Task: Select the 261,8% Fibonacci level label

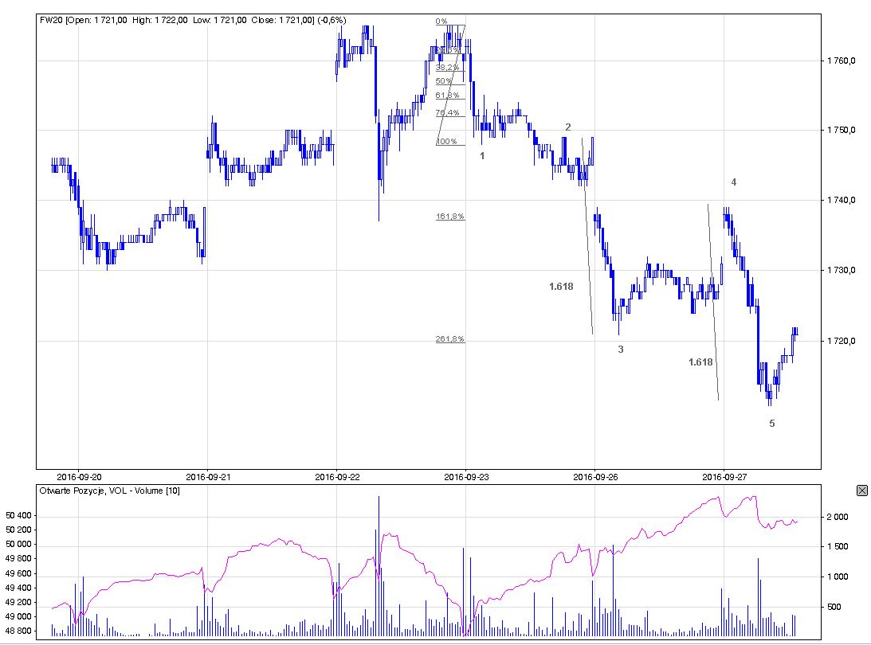Action: pyautogui.click(x=450, y=338)
